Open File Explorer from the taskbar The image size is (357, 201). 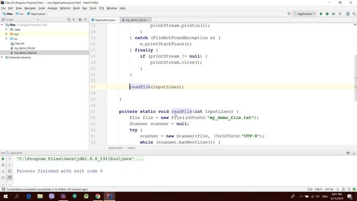tap(40, 196)
